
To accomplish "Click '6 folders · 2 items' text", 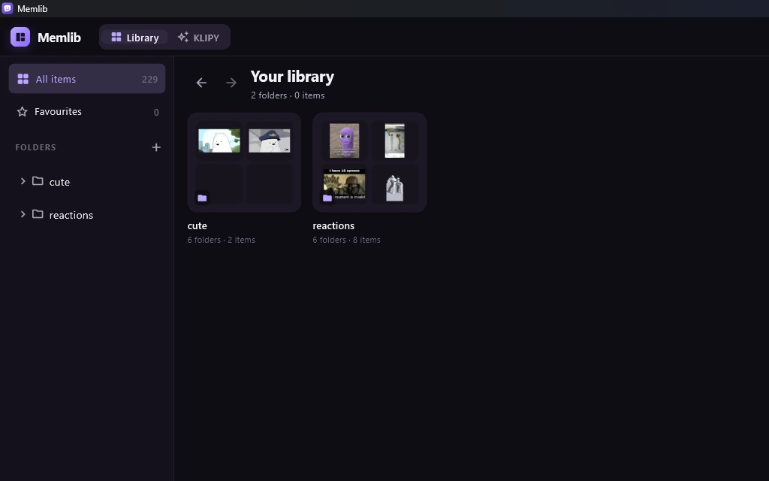I will click(222, 240).
